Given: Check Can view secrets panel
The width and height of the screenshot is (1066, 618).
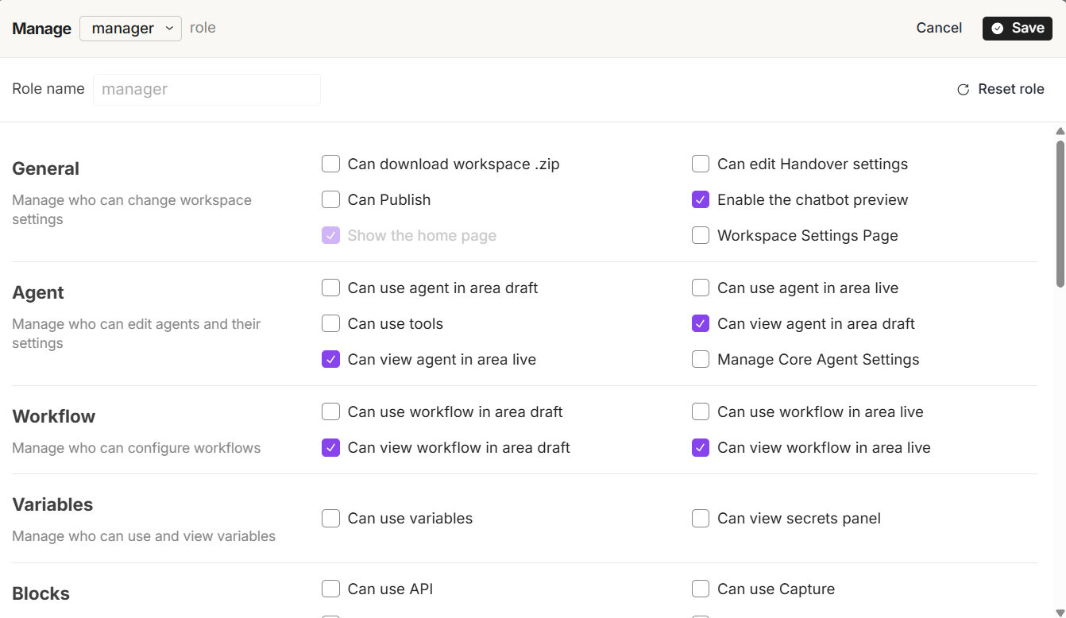Looking at the screenshot, I should coord(700,519).
